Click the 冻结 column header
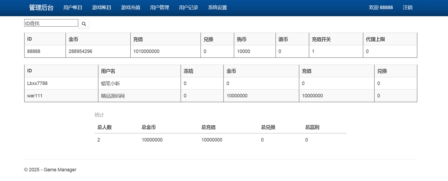The image size is (448, 181). 189,71
